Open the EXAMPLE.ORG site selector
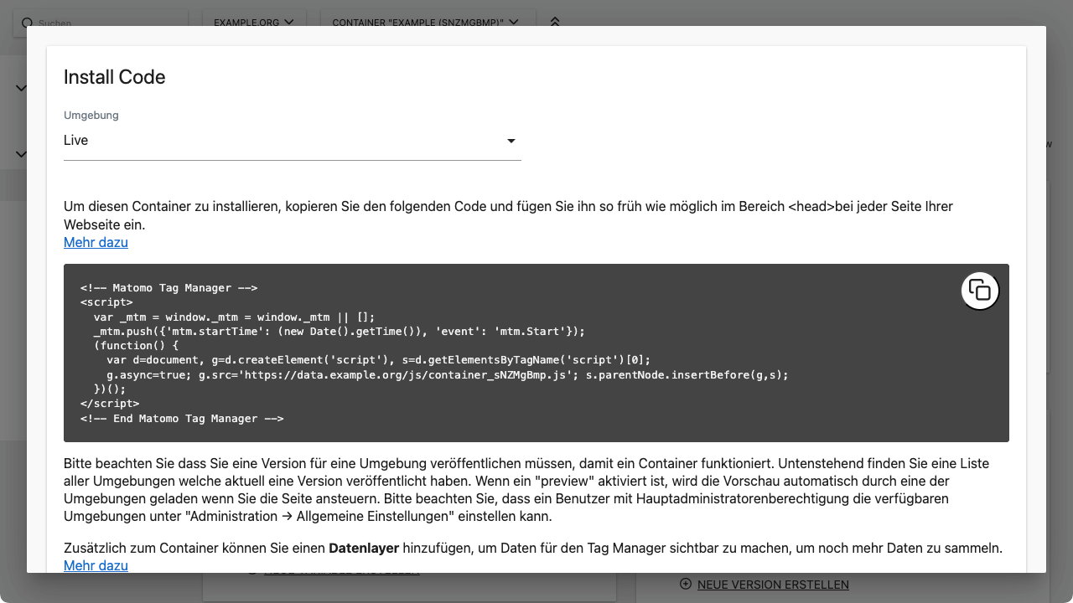The width and height of the screenshot is (1073, 603). click(254, 22)
